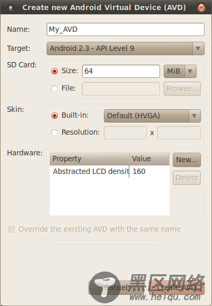Click the Browse... button
212x306 pixels.
coord(182,89)
